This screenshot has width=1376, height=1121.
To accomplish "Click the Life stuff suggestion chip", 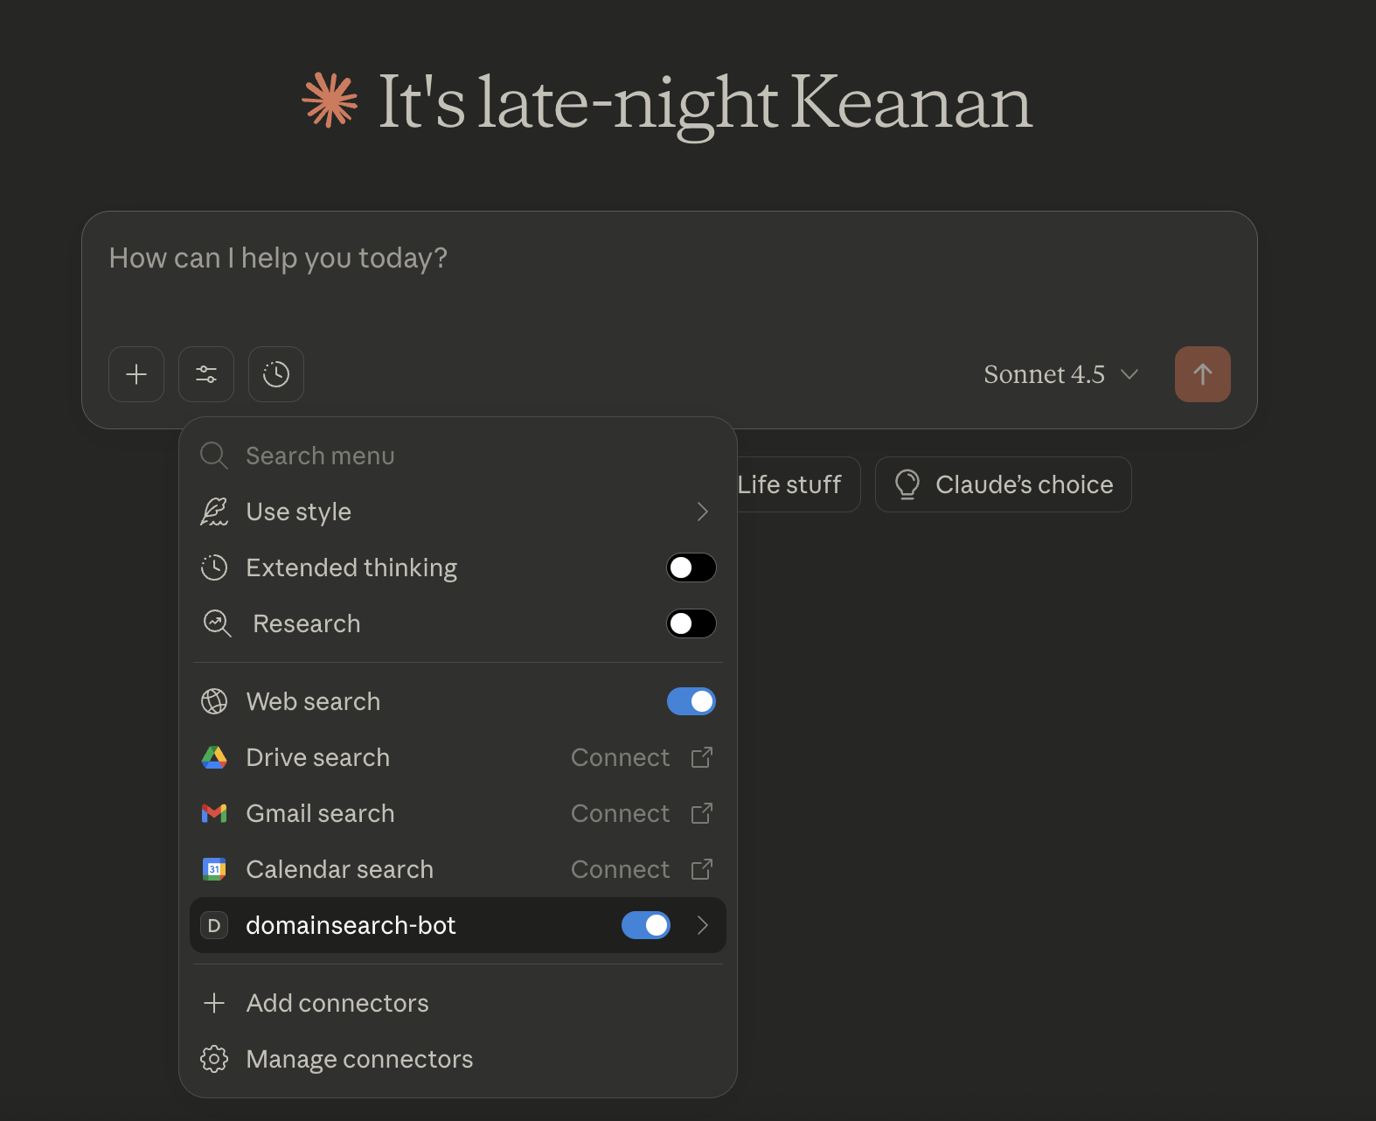I will (798, 484).
